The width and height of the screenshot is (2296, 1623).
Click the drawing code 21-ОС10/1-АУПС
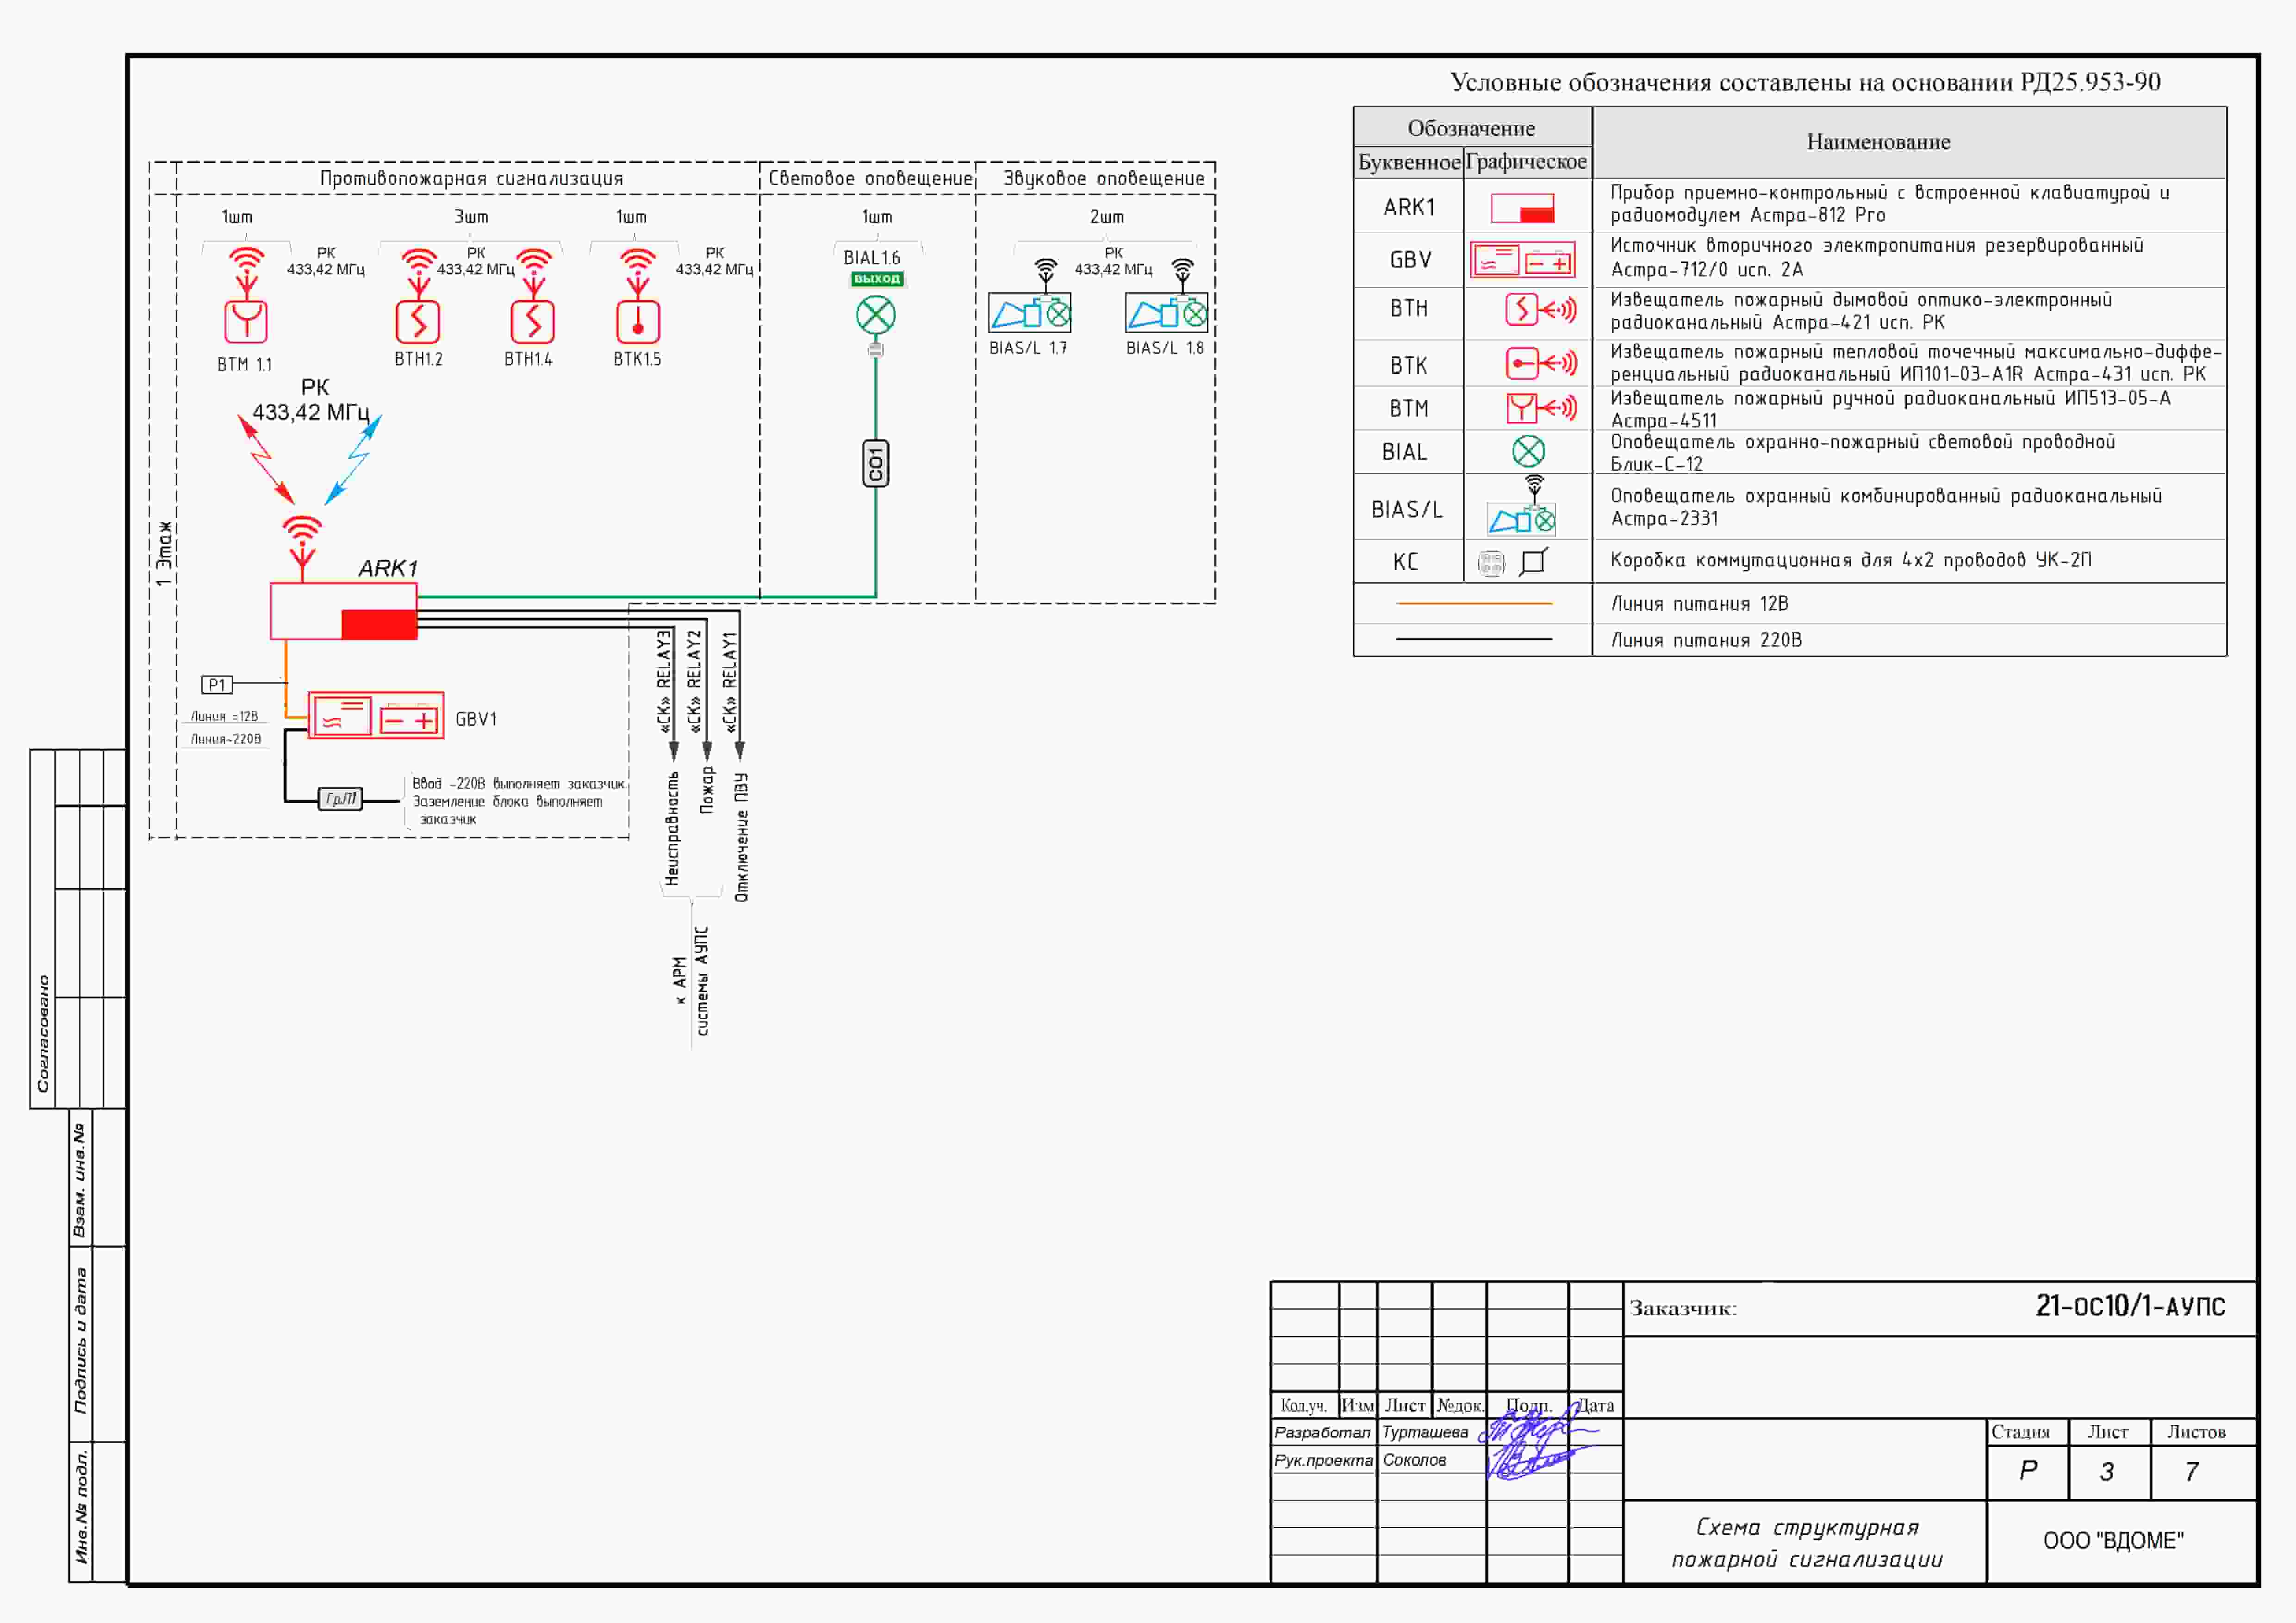tap(2130, 1306)
